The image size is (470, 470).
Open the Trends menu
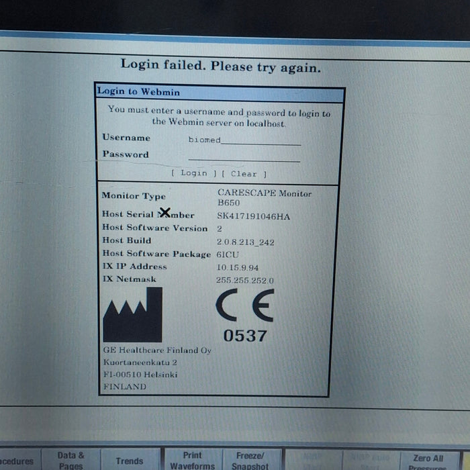click(129, 461)
